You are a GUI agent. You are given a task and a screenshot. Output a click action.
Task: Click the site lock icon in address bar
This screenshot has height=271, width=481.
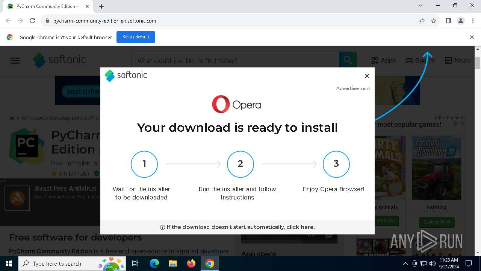pos(47,21)
